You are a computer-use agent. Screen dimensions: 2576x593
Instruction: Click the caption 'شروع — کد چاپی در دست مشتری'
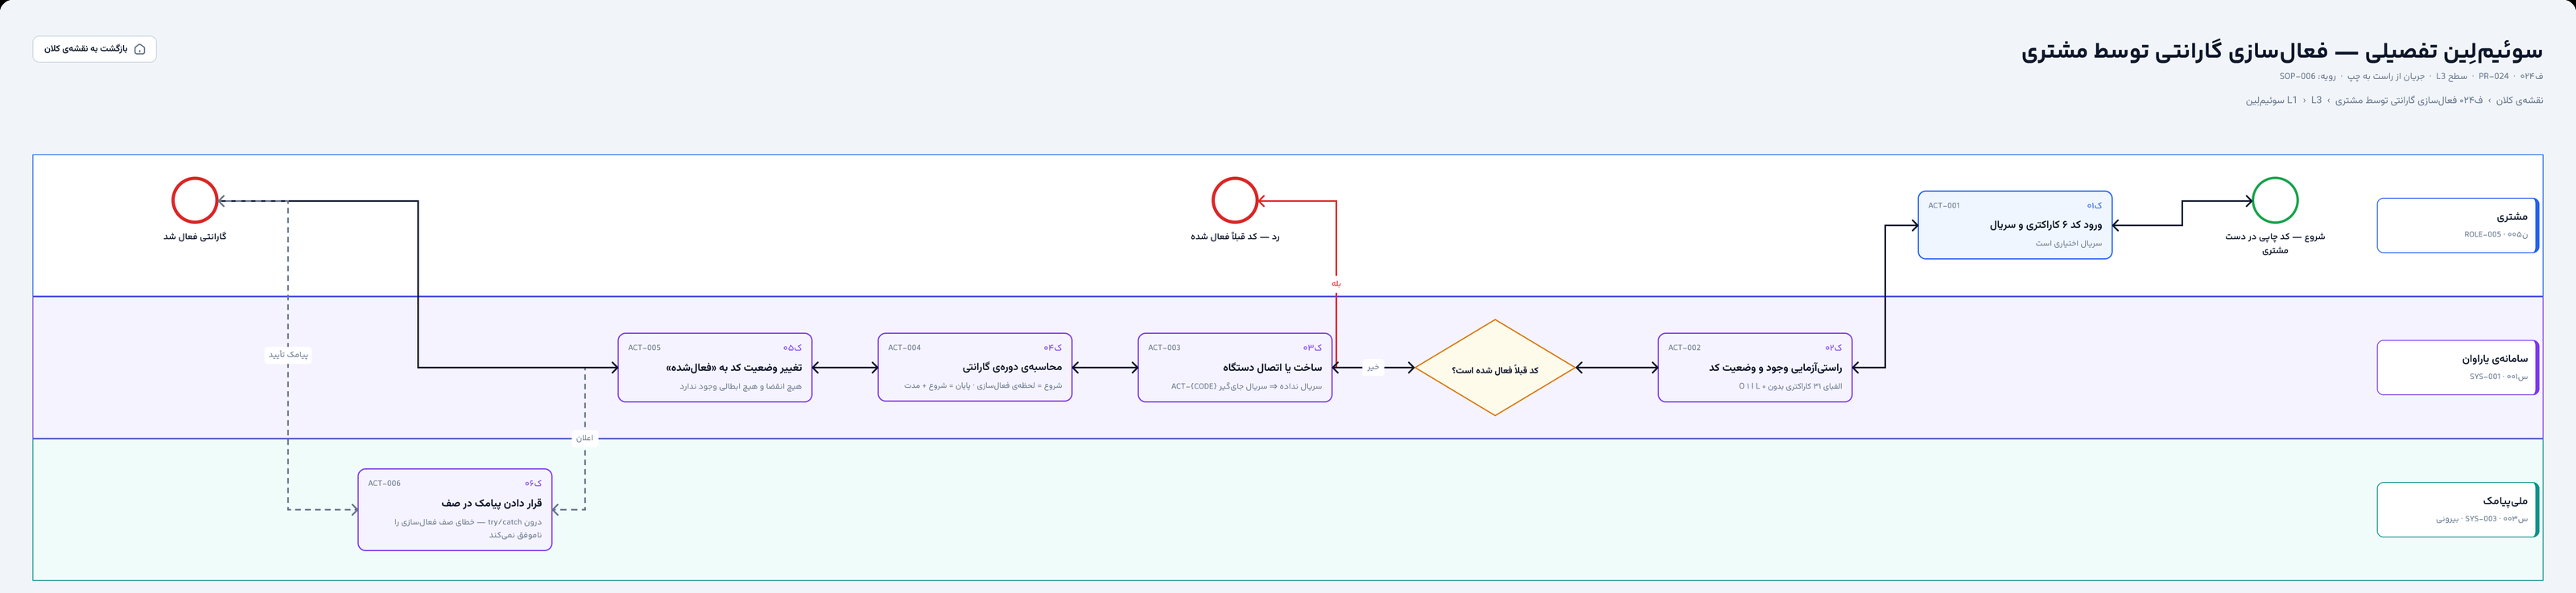[x=2275, y=243]
